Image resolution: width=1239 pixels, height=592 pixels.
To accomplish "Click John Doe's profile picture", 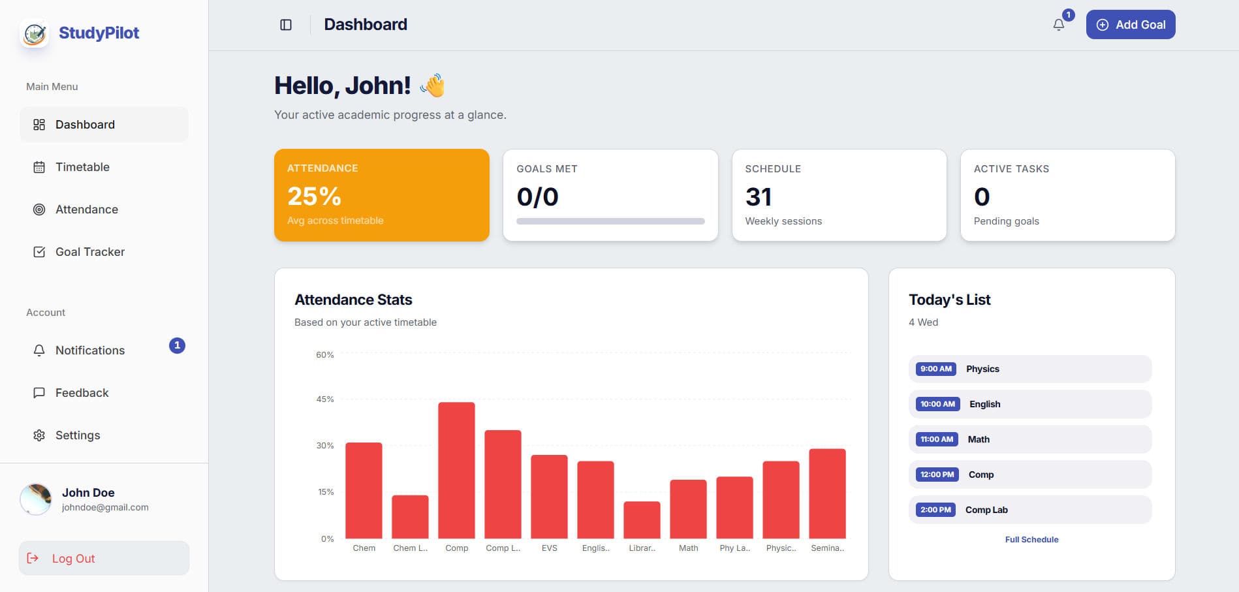I will point(37,499).
